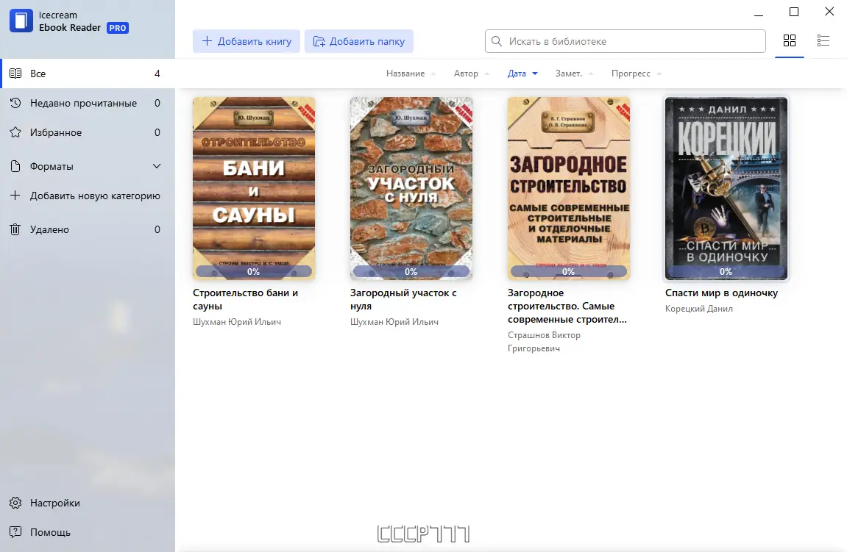Click count 4 beside Все
The image size is (847, 552).
pos(157,74)
